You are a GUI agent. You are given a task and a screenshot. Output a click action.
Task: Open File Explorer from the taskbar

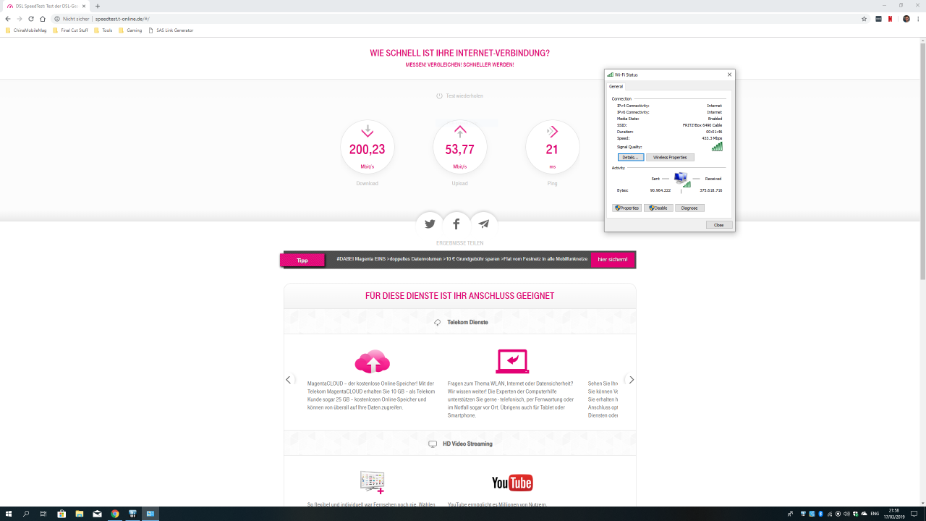pyautogui.click(x=79, y=514)
